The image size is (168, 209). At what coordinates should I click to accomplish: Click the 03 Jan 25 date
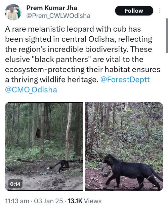click(48, 201)
